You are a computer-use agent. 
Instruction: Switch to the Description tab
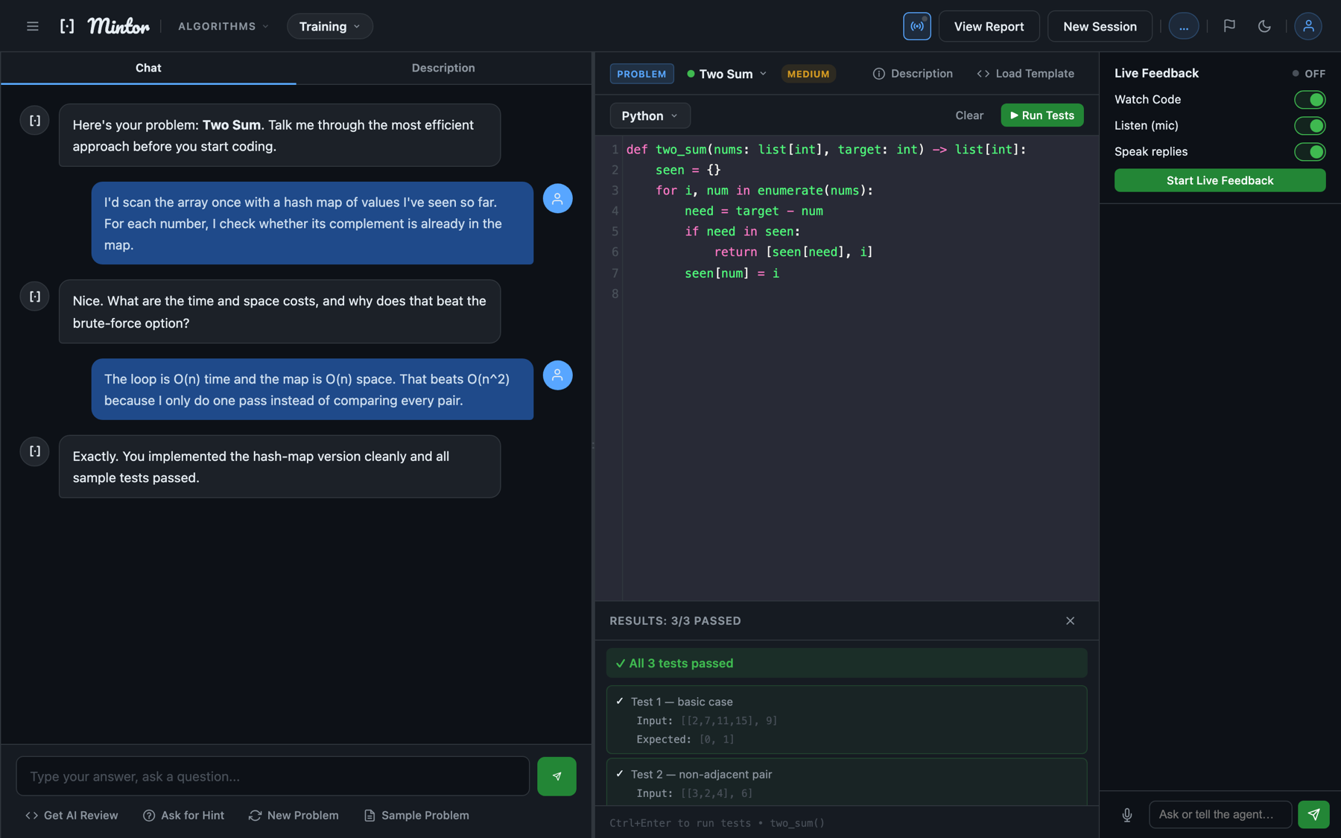[443, 68]
